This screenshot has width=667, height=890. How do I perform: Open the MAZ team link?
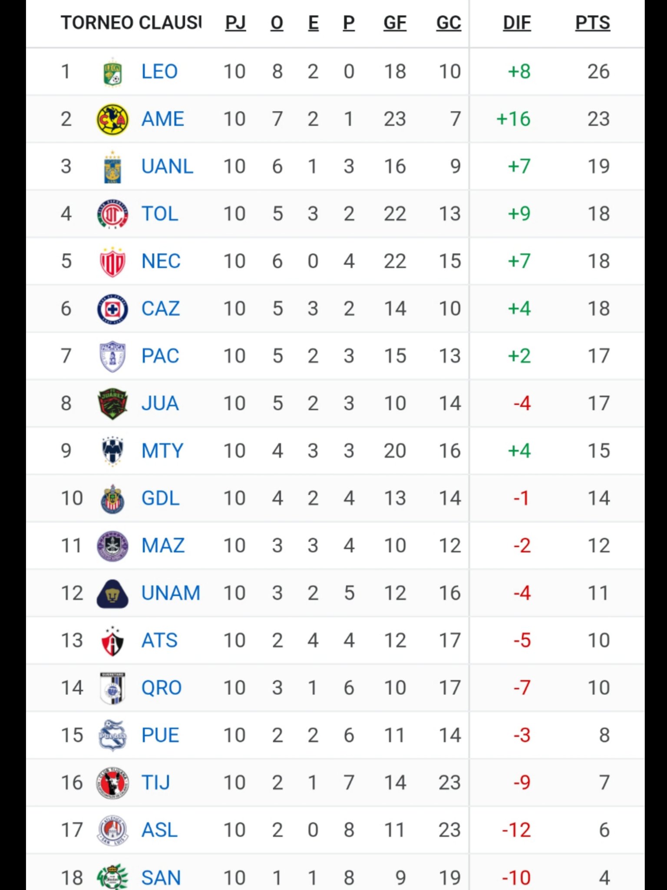click(163, 546)
